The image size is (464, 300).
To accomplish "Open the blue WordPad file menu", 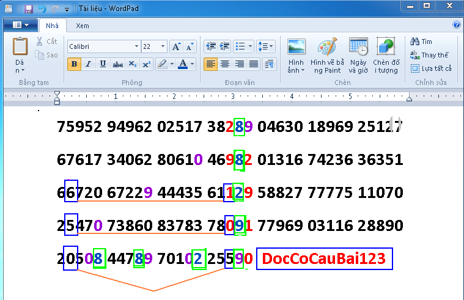I will coord(20,25).
